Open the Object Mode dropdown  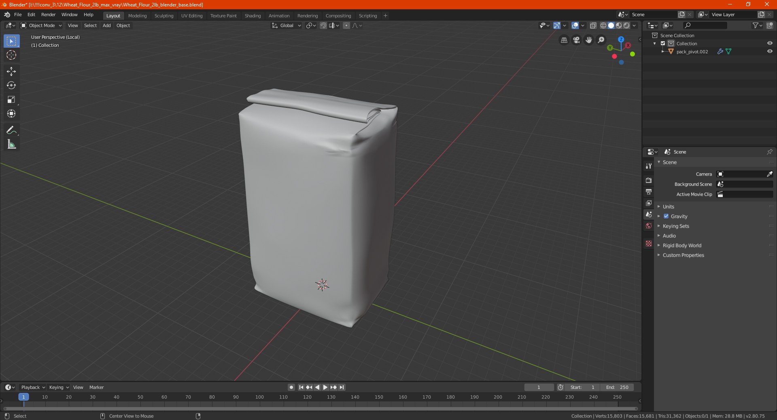coord(41,25)
